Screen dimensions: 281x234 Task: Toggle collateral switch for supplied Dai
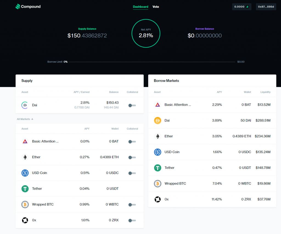tap(132, 105)
